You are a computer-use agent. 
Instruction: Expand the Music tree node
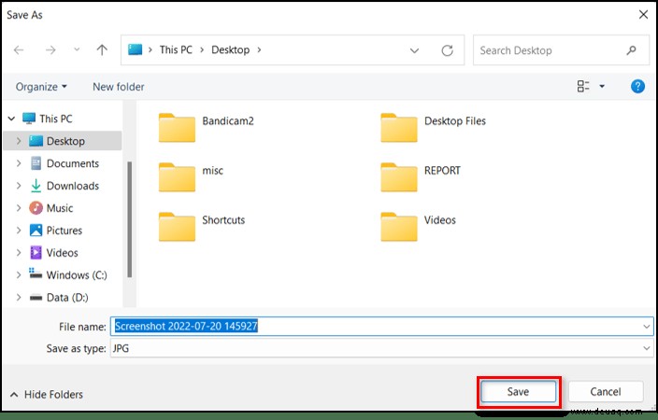point(19,207)
